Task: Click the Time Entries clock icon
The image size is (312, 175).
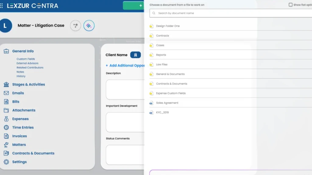Action: tap(6, 128)
